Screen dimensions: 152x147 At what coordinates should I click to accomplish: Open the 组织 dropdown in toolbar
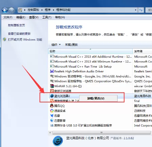click(56, 45)
